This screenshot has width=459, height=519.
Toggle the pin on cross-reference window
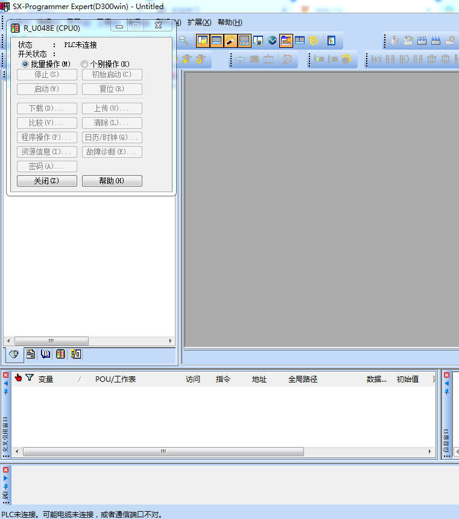tap(6, 392)
